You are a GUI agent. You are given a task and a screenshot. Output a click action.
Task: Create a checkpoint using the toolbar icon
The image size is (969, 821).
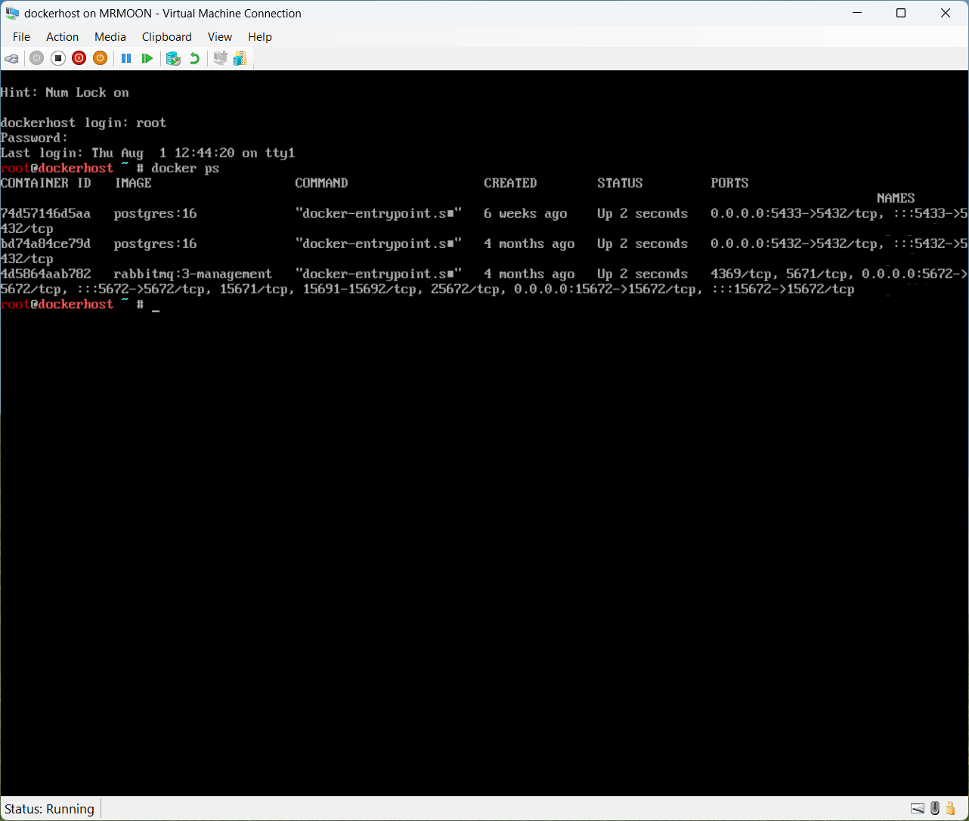(x=173, y=58)
